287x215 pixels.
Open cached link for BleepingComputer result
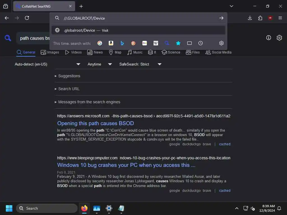click(x=224, y=190)
